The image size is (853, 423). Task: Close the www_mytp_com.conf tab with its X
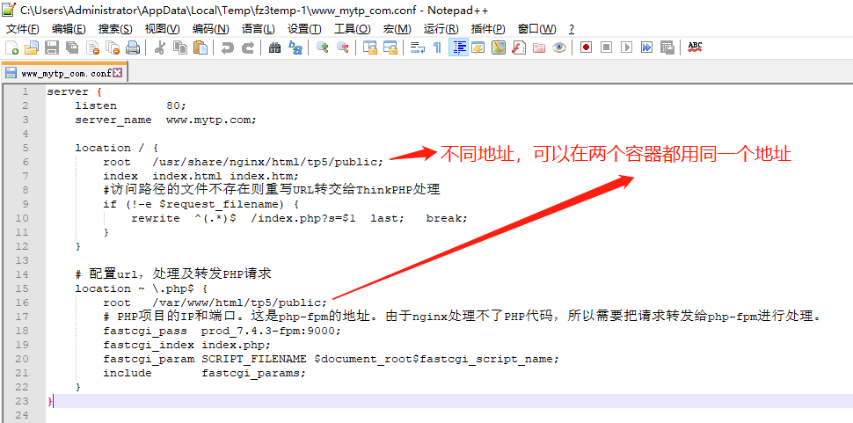117,72
